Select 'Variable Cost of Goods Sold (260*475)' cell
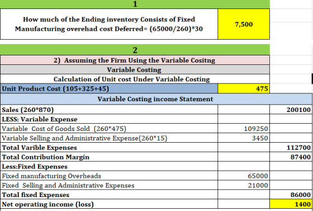This screenshot has width=313, height=211. click(109, 129)
